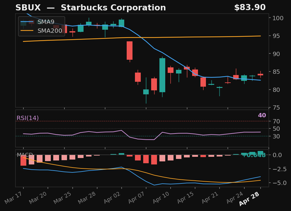The height and width of the screenshot is (211, 291).
Task: Click the big red gap-down candle after Apr 02
Action: (x=129, y=51)
